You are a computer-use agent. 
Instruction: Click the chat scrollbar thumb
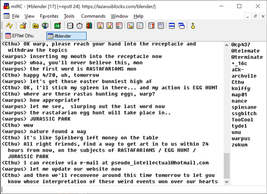[227, 166]
